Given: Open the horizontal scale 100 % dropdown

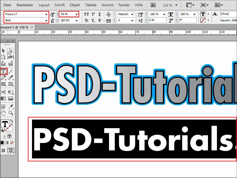Looking at the screenshot, I should (x=194, y=14).
